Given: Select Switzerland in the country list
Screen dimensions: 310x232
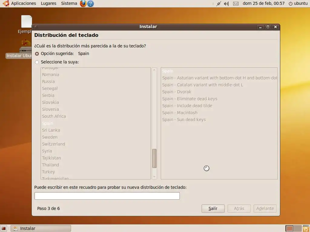Looking at the screenshot, I should pyautogui.click(x=96, y=144).
